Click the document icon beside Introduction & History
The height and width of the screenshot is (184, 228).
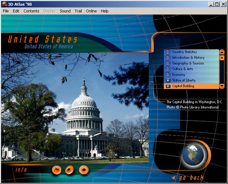pos(168,57)
